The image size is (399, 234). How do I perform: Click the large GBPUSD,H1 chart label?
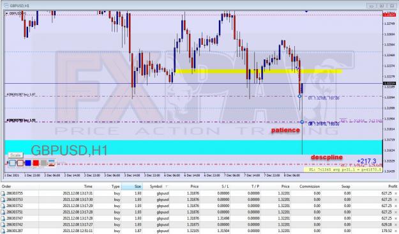click(69, 150)
